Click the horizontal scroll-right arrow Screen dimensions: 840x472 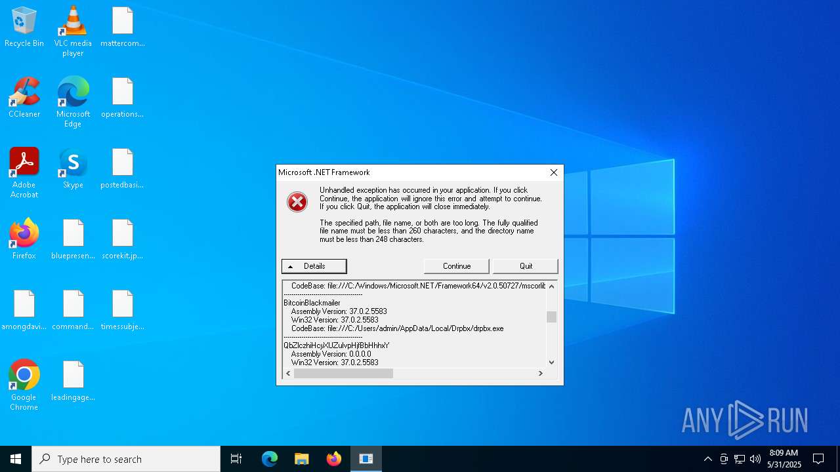pyautogui.click(x=540, y=373)
